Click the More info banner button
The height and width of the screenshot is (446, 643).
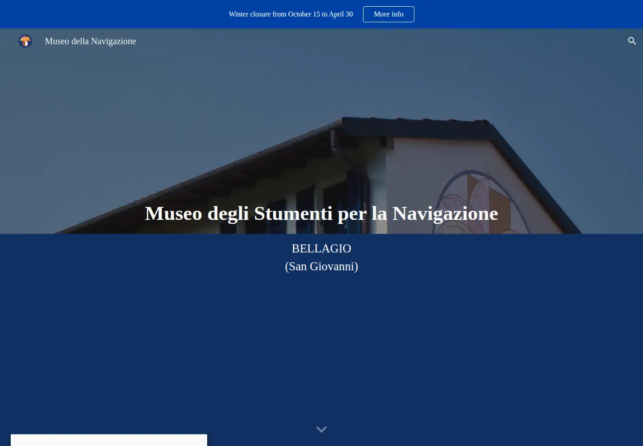click(x=388, y=14)
